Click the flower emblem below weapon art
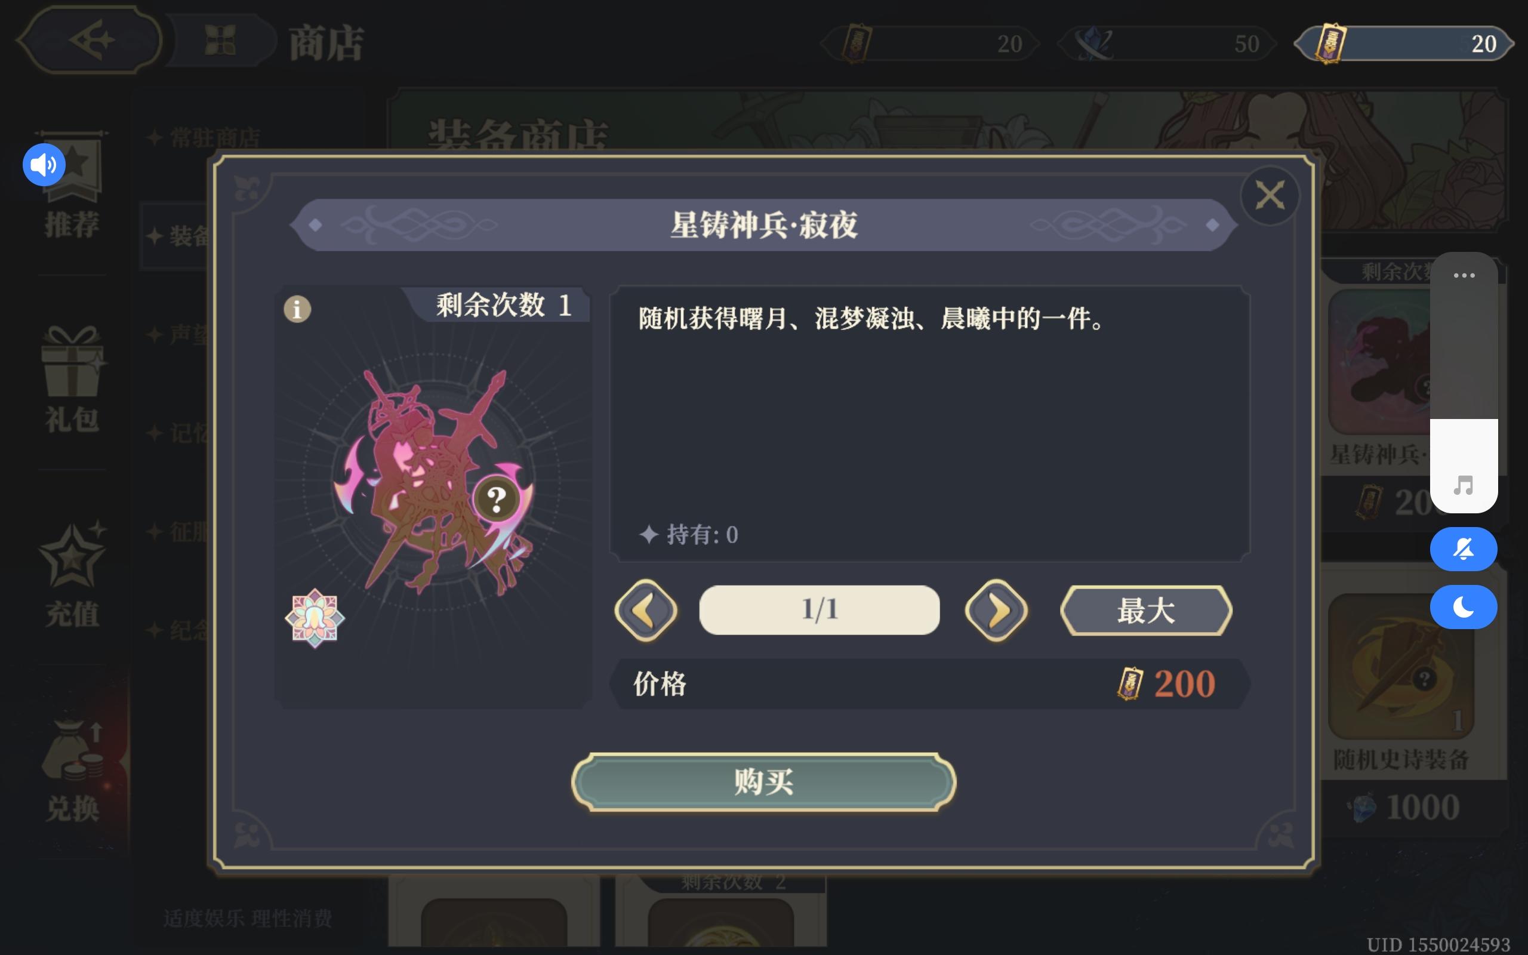 [315, 618]
